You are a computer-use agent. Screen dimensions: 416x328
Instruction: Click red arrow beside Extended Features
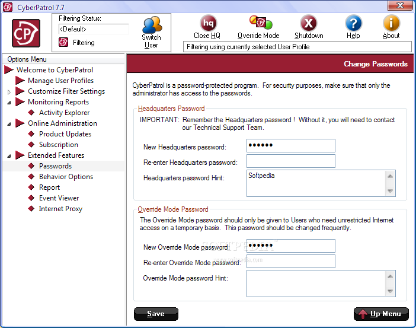[20, 155]
